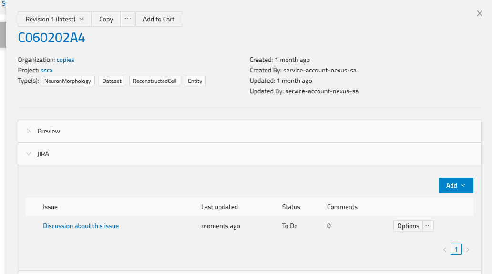
Task: Click the Created: 1 month ago text
Action: [279, 60]
